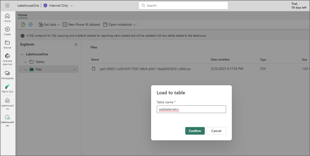The width and height of the screenshot is (310, 156).
Task: Click the Table name input field
Action: 191,109
